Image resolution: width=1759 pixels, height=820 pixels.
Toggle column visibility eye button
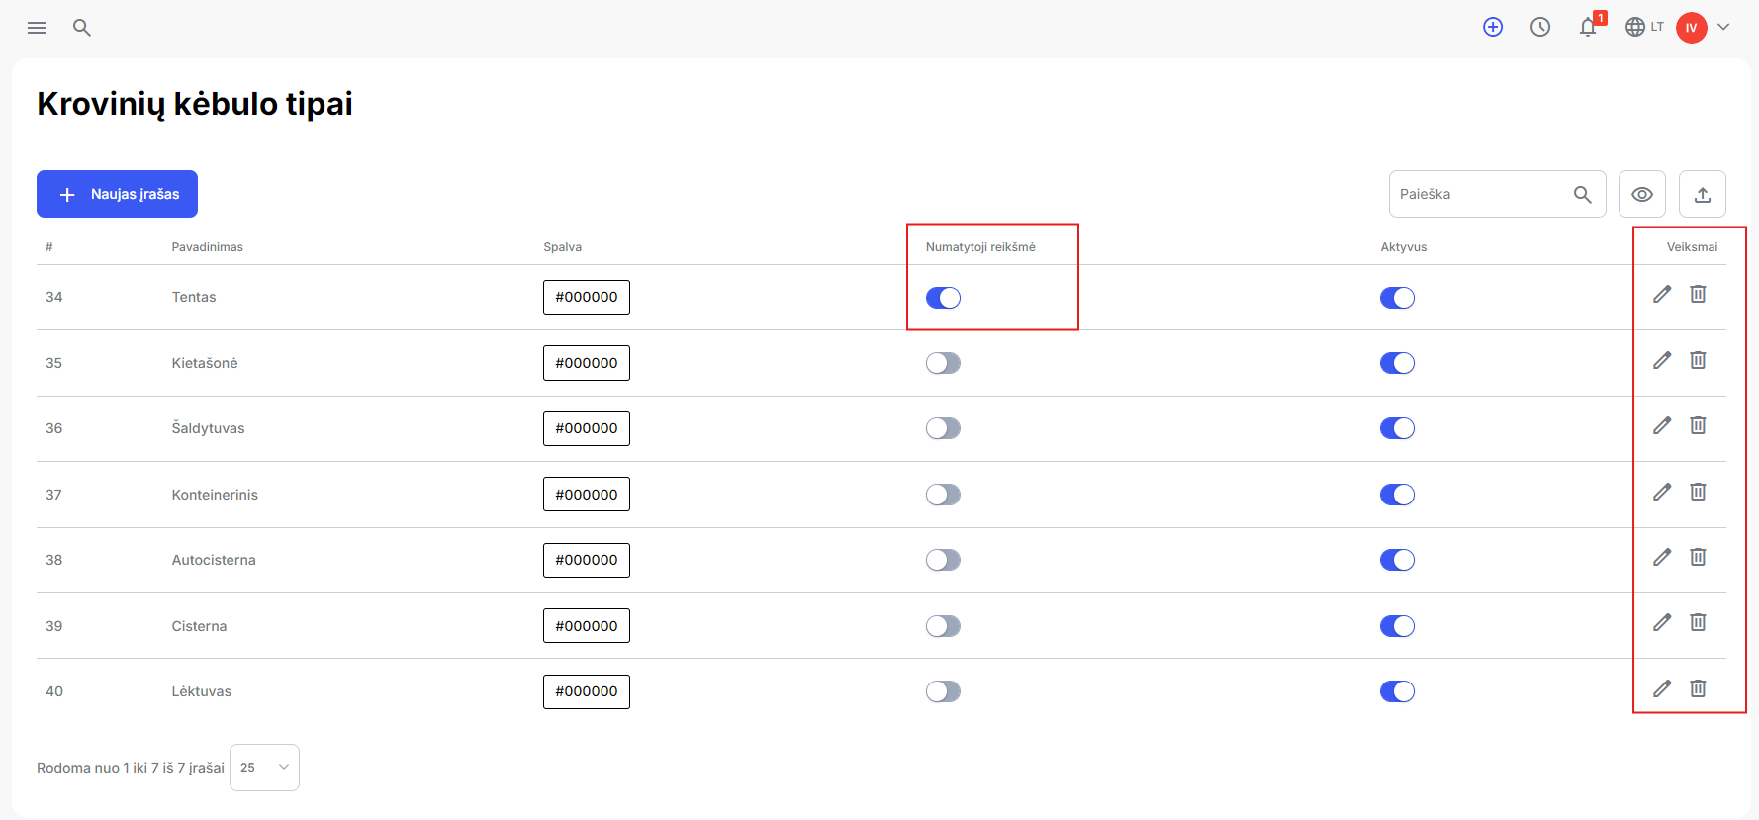[1642, 194]
